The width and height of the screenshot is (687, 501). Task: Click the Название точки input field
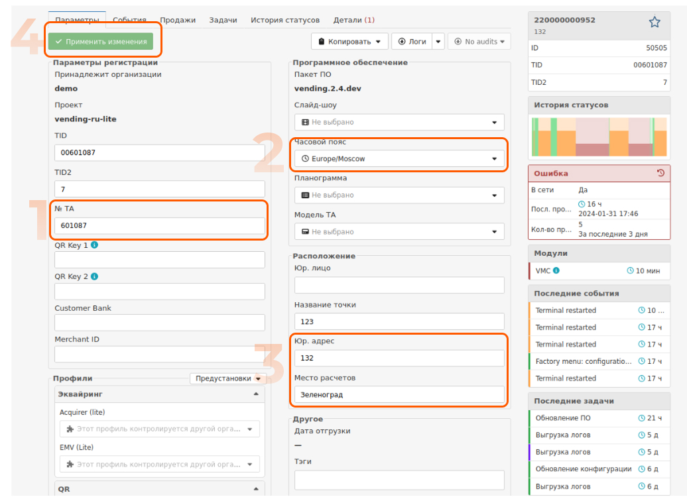[399, 321]
